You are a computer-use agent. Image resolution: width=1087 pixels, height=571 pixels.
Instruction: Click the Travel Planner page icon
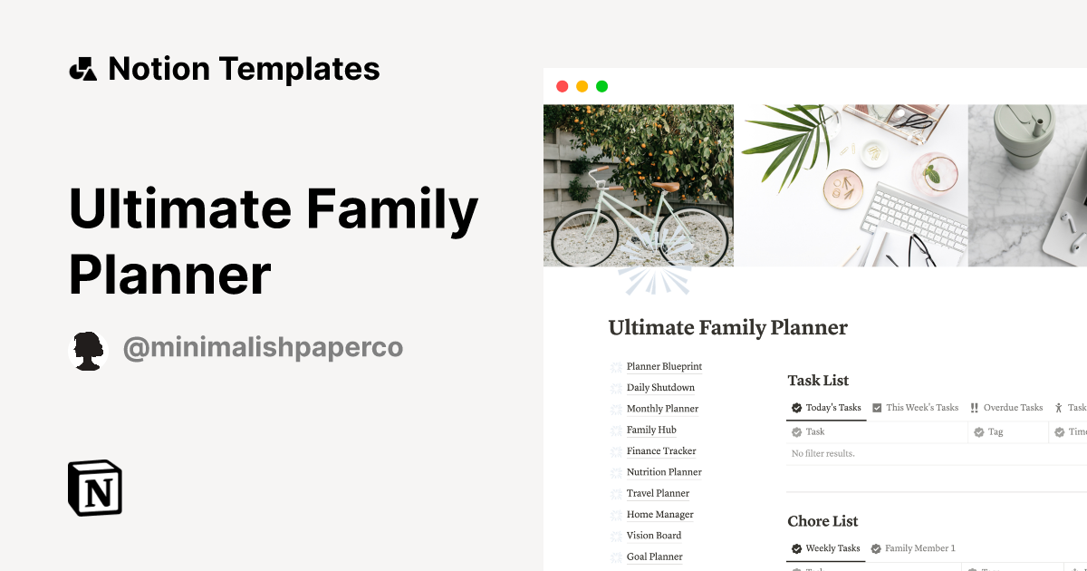tap(616, 493)
